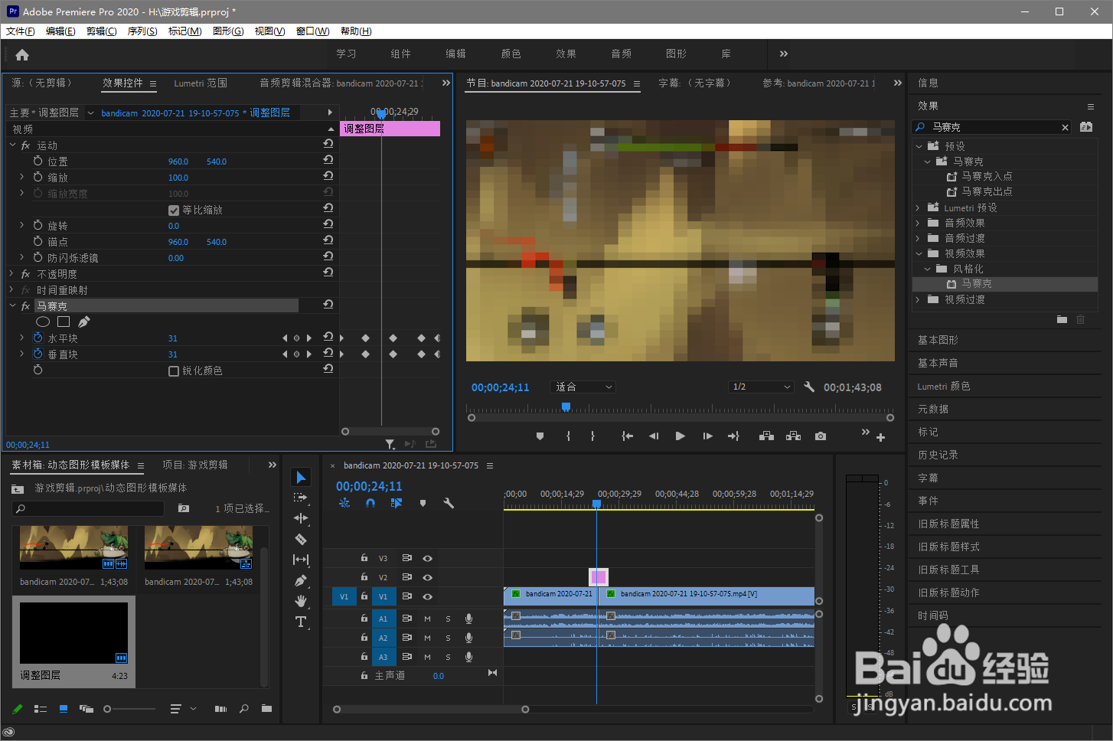
Task: Click the Home icon
Action: [x=22, y=54]
